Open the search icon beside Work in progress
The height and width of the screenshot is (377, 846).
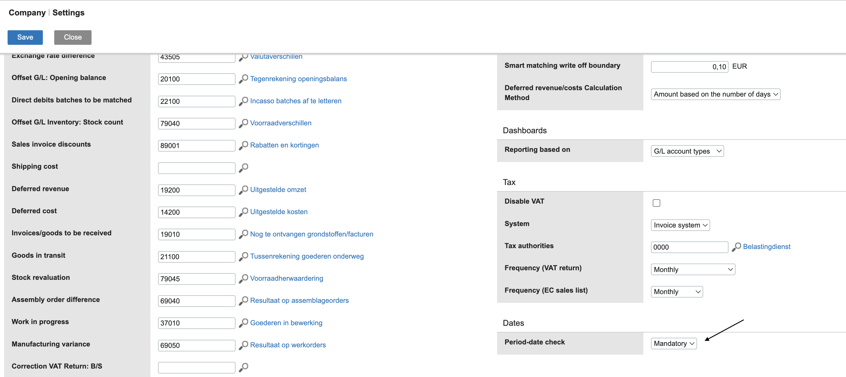[243, 323]
